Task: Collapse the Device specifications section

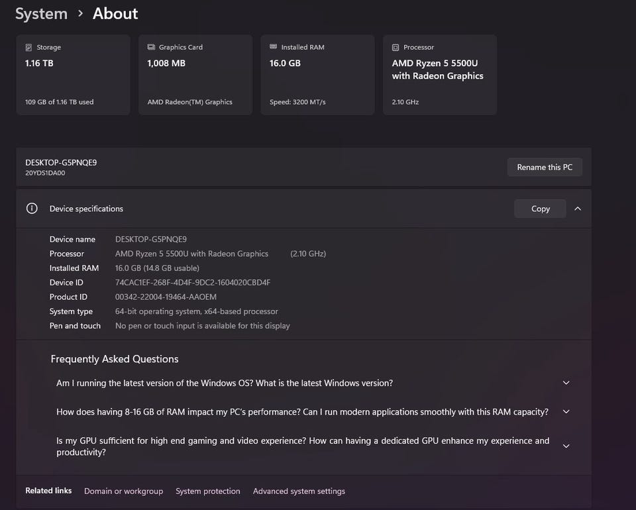Action: click(578, 209)
